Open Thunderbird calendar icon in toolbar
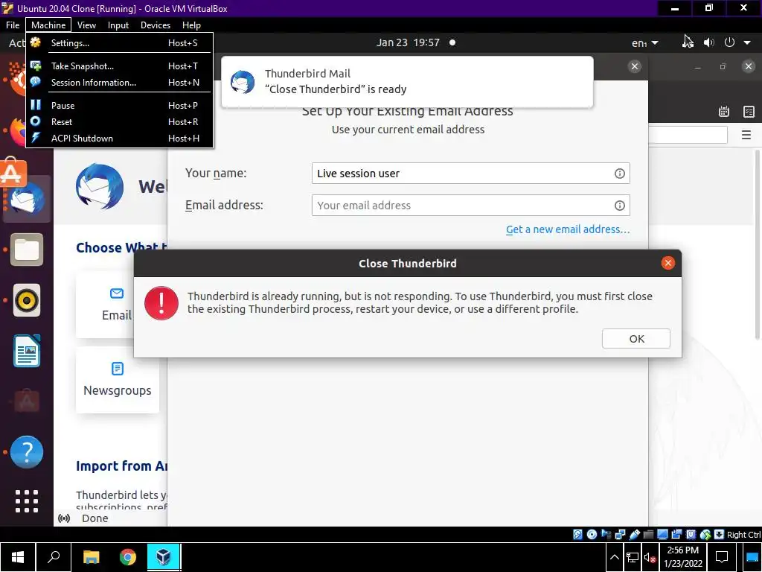Image resolution: width=762 pixels, height=572 pixels. tap(724, 112)
